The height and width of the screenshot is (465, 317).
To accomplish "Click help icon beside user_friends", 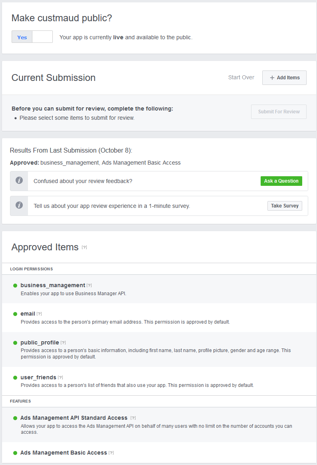I will [60, 377].
